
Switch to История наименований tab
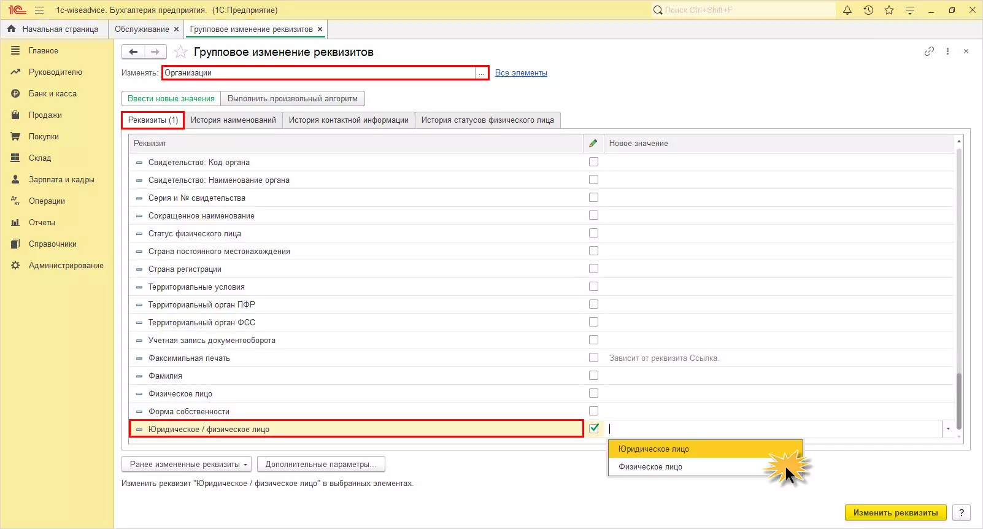pyautogui.click(x=233, y=120)
